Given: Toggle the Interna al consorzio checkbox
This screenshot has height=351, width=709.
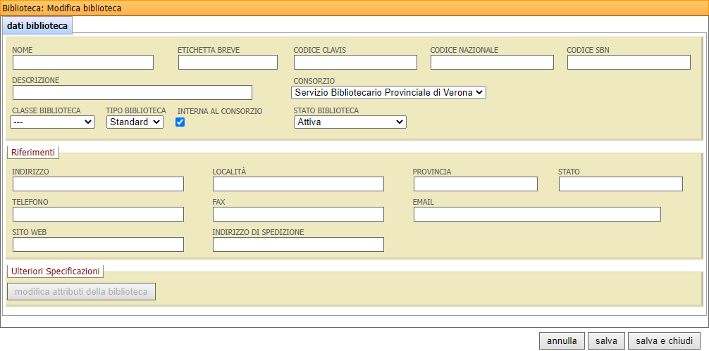Looking at the screenshot, I should pyautogui.click(x=180, y=122).
